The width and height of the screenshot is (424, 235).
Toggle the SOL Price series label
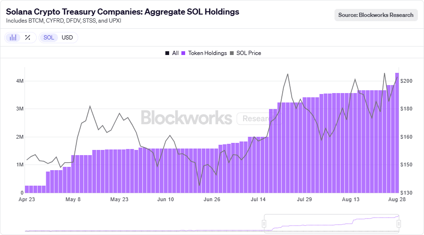coord(248,53)
